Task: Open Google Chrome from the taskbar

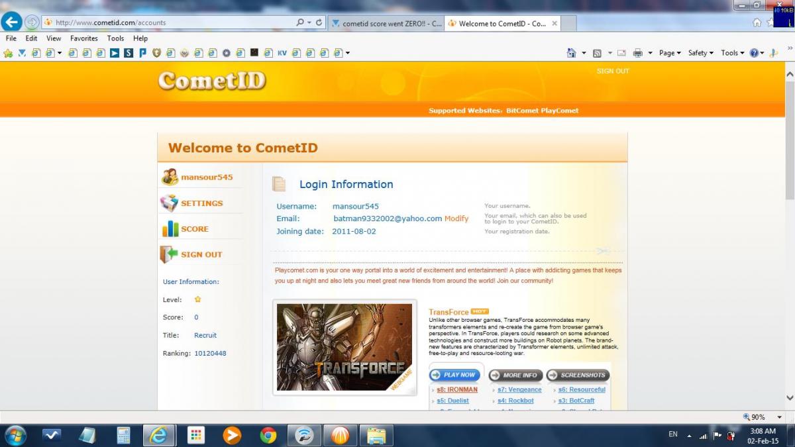Action: (268, 435)
